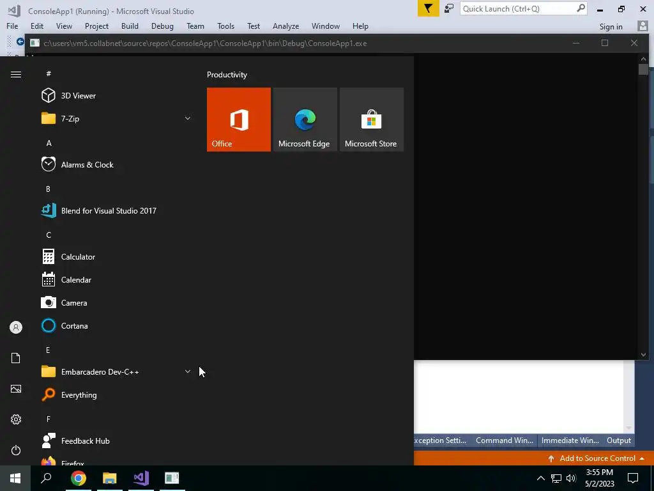
Task: Open the notification center
Action: coord(633,478)
